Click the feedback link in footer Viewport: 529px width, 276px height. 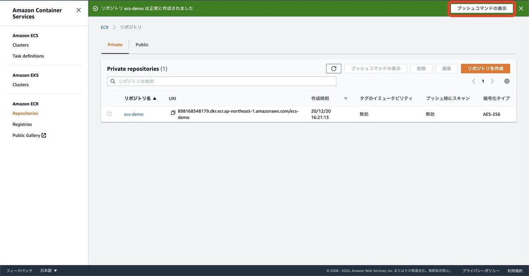tap(19, 271)
